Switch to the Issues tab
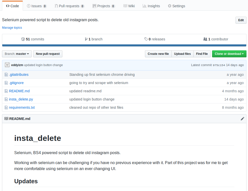 coord(37,6)
